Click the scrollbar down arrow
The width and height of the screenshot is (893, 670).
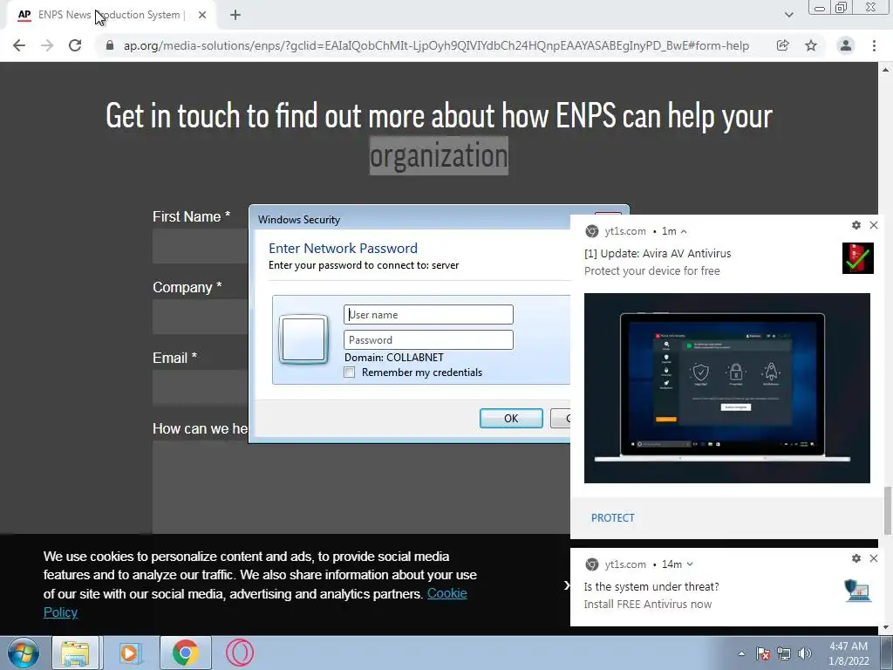click(x=886, y=628)
